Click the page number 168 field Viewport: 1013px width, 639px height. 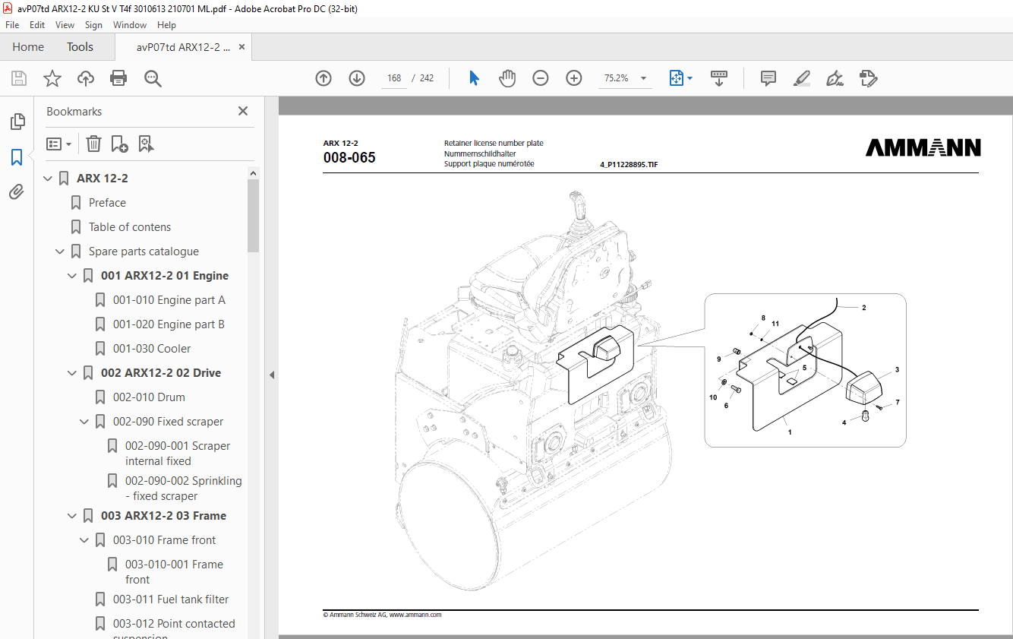[394, 78]
